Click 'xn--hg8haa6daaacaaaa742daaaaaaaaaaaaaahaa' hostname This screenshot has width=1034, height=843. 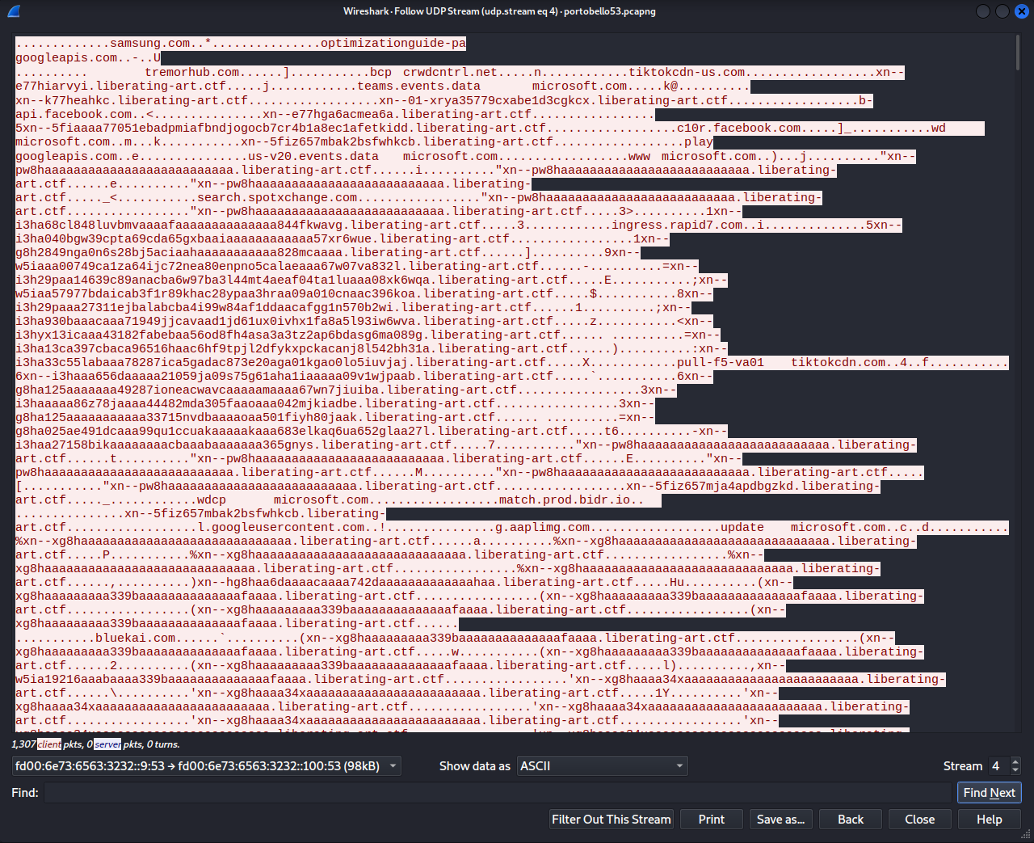pyautogui.click(x=347, y=582)
